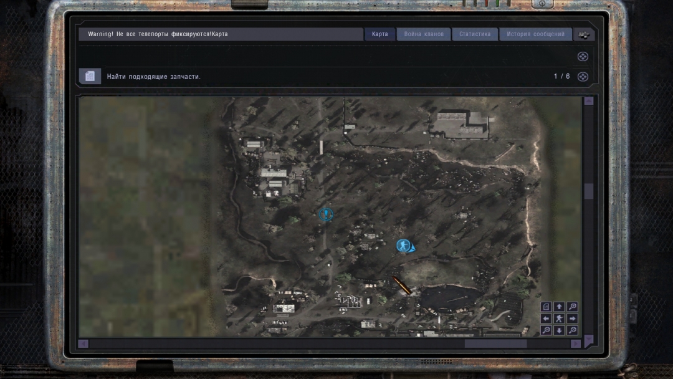Pan map left with arrow button
Viewport: 673px width, 379px height.
pos(546,319)
